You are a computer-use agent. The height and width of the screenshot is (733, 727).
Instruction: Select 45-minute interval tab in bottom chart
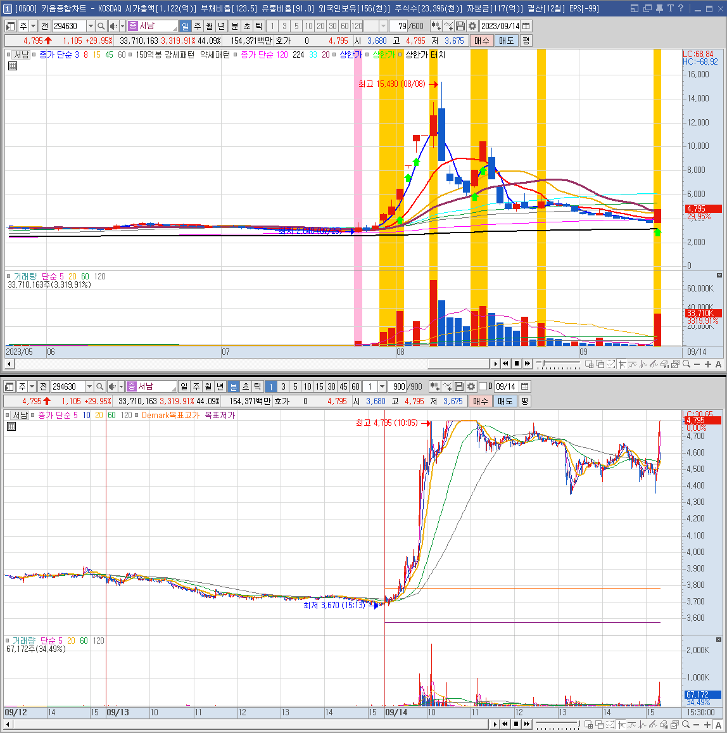click(343, 386)
